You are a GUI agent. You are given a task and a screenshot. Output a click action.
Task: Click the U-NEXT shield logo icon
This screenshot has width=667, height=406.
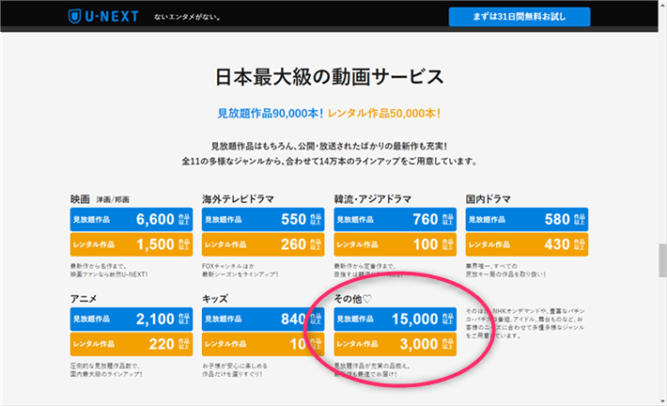[76, 17]
